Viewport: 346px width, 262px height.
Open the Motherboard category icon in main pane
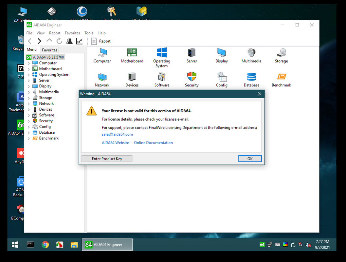click(x=132, y=55)
